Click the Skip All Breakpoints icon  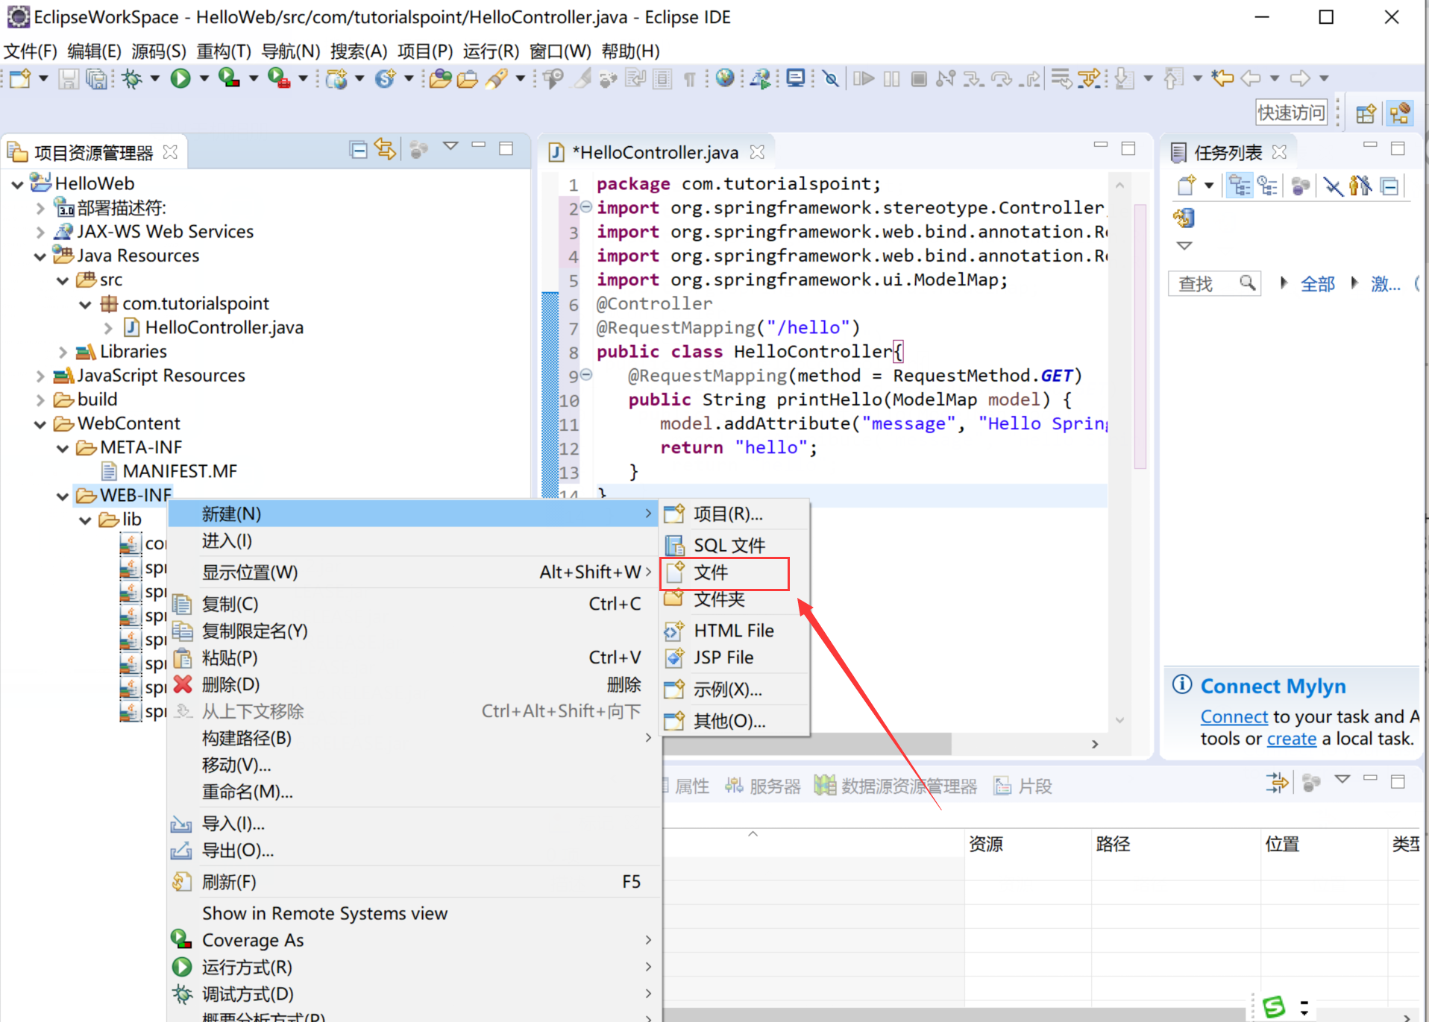point(830,78)
